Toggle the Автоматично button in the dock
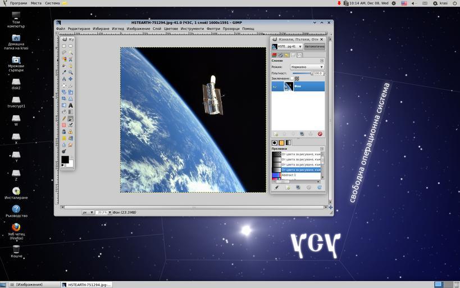This screenshot has width=460, height=288. coord(314,47)
